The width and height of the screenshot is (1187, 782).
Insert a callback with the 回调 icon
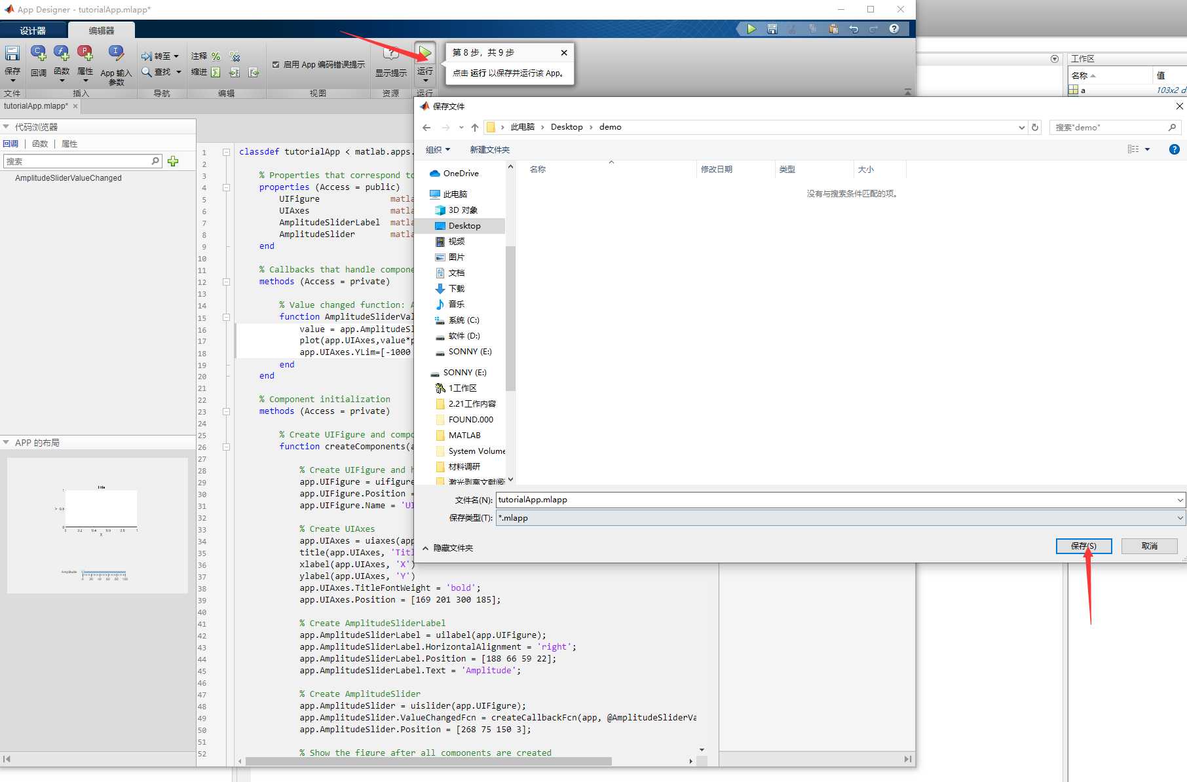[x=38, y=54]
